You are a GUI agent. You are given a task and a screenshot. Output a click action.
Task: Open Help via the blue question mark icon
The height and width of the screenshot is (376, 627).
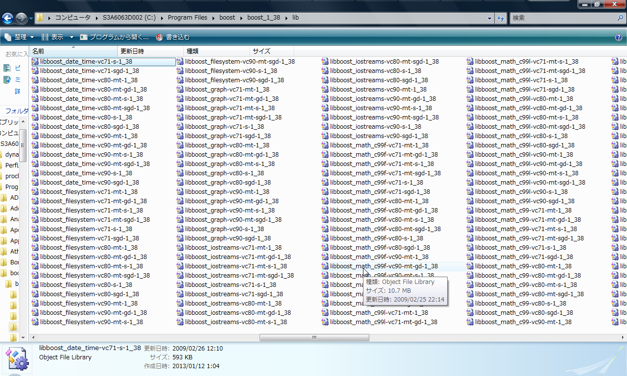click(619, 37)
